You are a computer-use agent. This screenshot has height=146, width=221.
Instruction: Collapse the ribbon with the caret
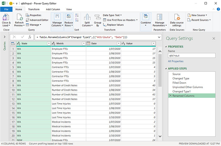214,9
